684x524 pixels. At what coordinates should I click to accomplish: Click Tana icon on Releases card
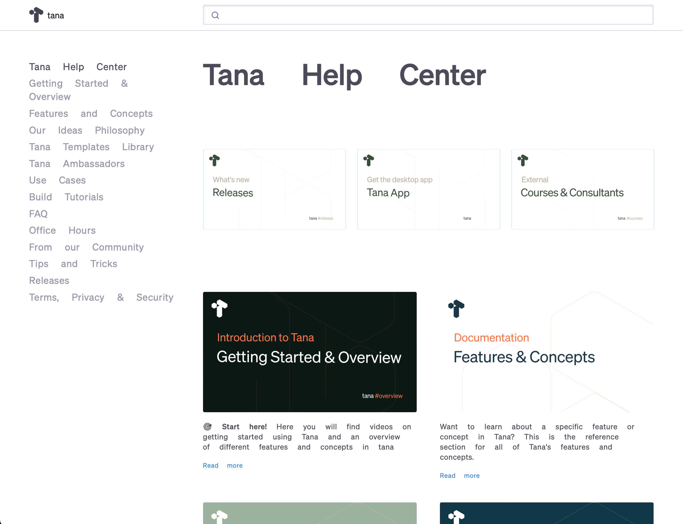[x=214, y=161]
